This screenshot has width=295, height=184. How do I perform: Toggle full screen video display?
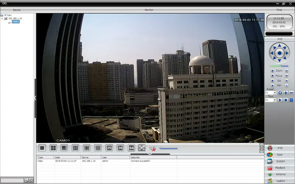pyautogui.click(x=142, y=148)
